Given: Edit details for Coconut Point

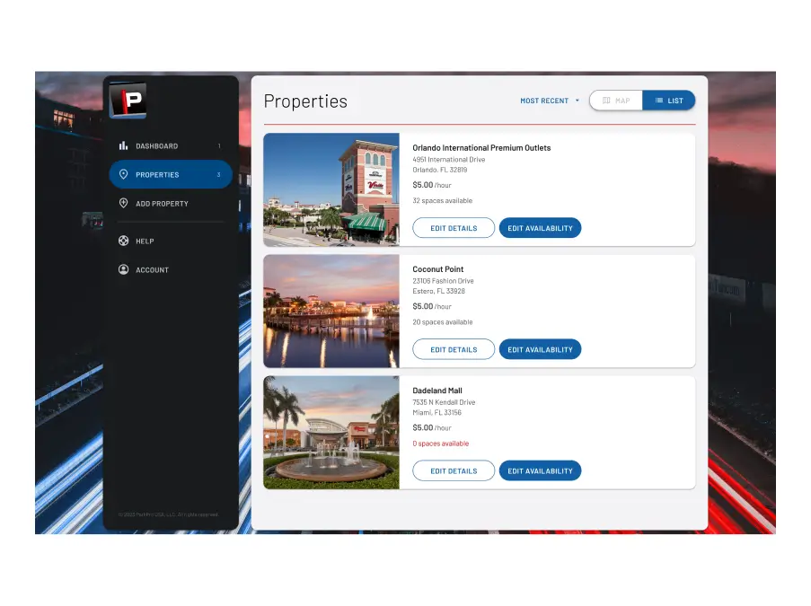Looking at the screenshot, I should 454,349.
